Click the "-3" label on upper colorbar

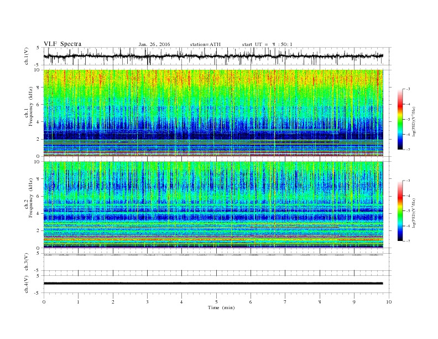[408, 89]
